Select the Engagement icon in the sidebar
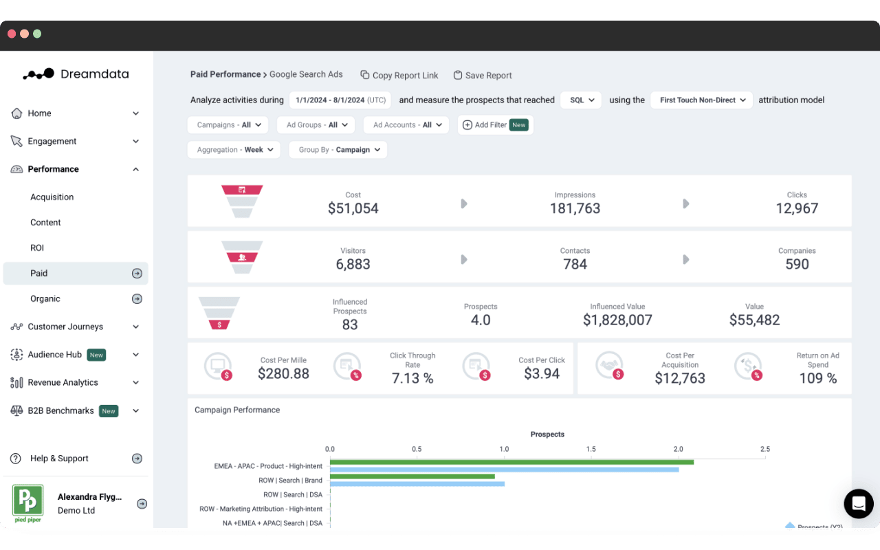This screenshot has width=880, height=550. tap(17, 141)
